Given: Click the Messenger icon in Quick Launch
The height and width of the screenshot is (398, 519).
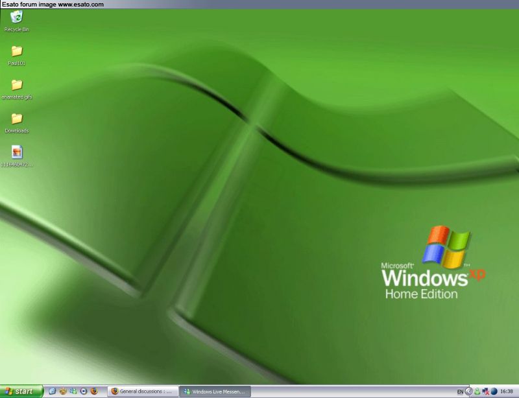Looking at the screenshot, I should [x=73, y=392].
